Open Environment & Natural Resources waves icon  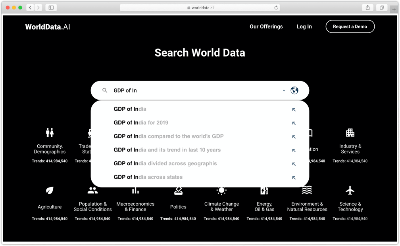[307, 191]
